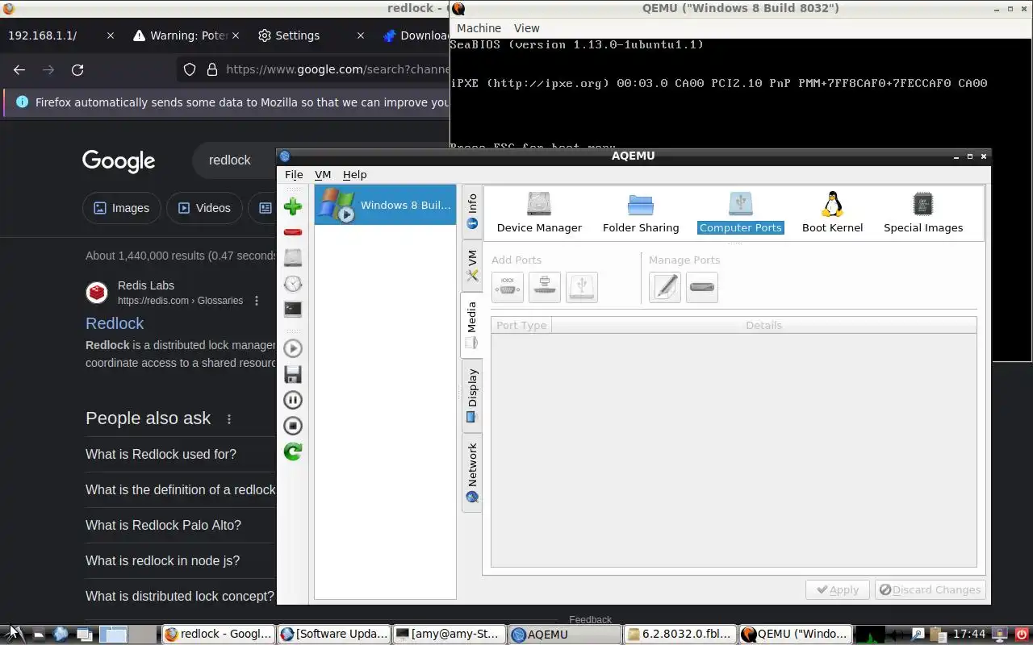Open Boot Kernel penguin section
The width and height of the screenshot is (1033, 645).
tap(832, 213)
